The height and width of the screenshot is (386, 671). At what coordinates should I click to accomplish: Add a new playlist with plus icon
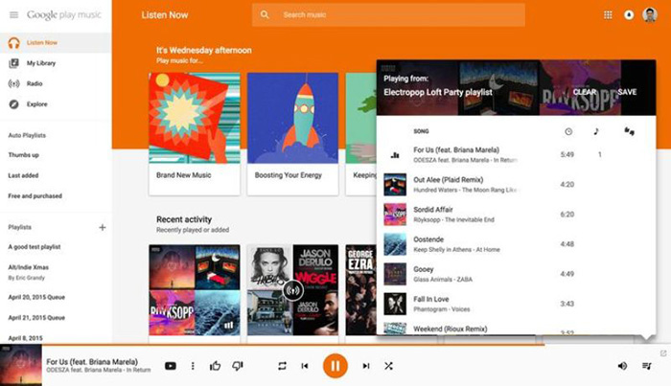pyautogui.click(x=103, y=227)
